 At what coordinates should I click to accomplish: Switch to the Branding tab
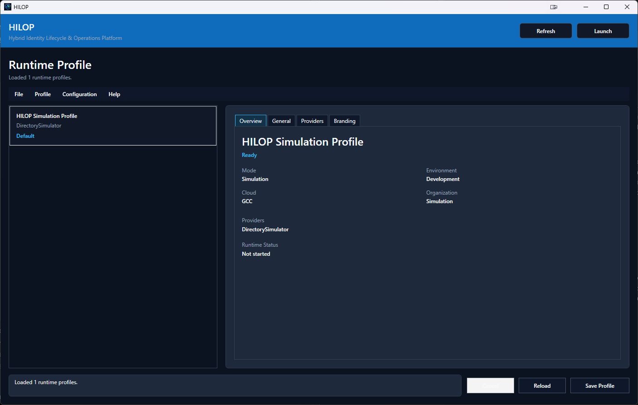tap(344, 121)
